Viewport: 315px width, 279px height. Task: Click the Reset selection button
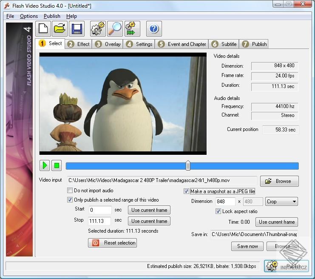tap(112, 243)
